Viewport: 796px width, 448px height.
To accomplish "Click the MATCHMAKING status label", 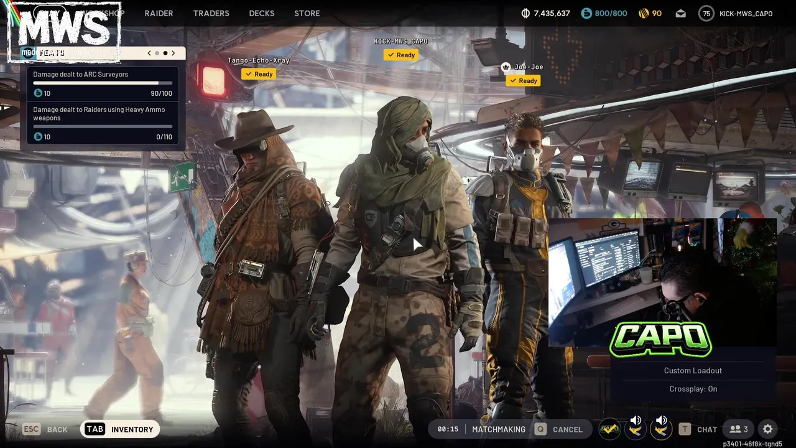I will click(x=499, y=429).
